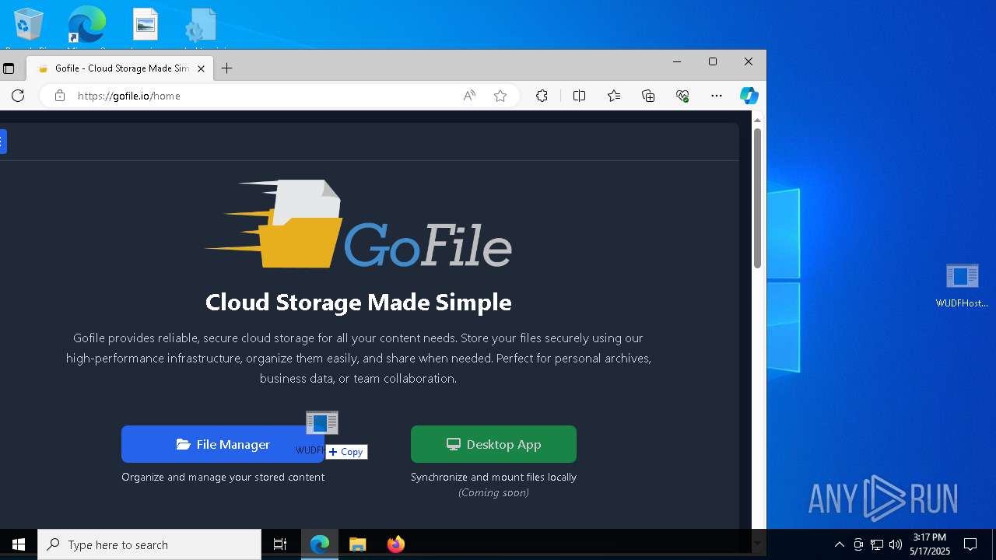The image size is (996, 560).
Task: Click the taskbar 'Type here to search' box
Action: tap(149, 544)
